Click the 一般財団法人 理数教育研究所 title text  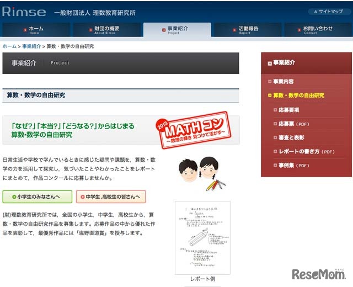[x=95, y=13]
